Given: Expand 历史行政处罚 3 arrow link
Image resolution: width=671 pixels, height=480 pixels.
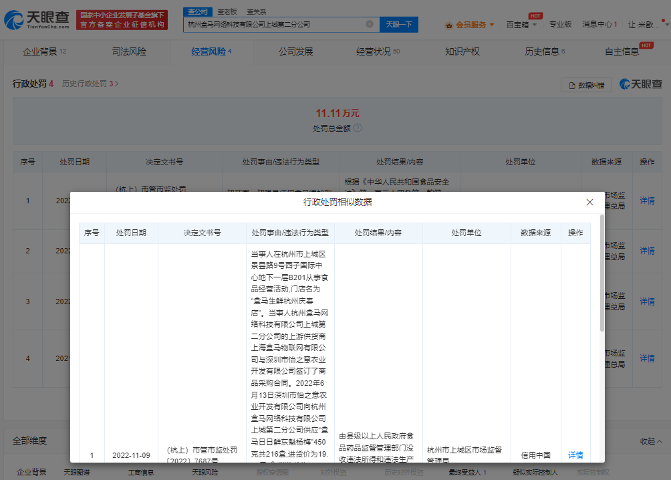Looking at the screenshot, I should coord(90,84).
